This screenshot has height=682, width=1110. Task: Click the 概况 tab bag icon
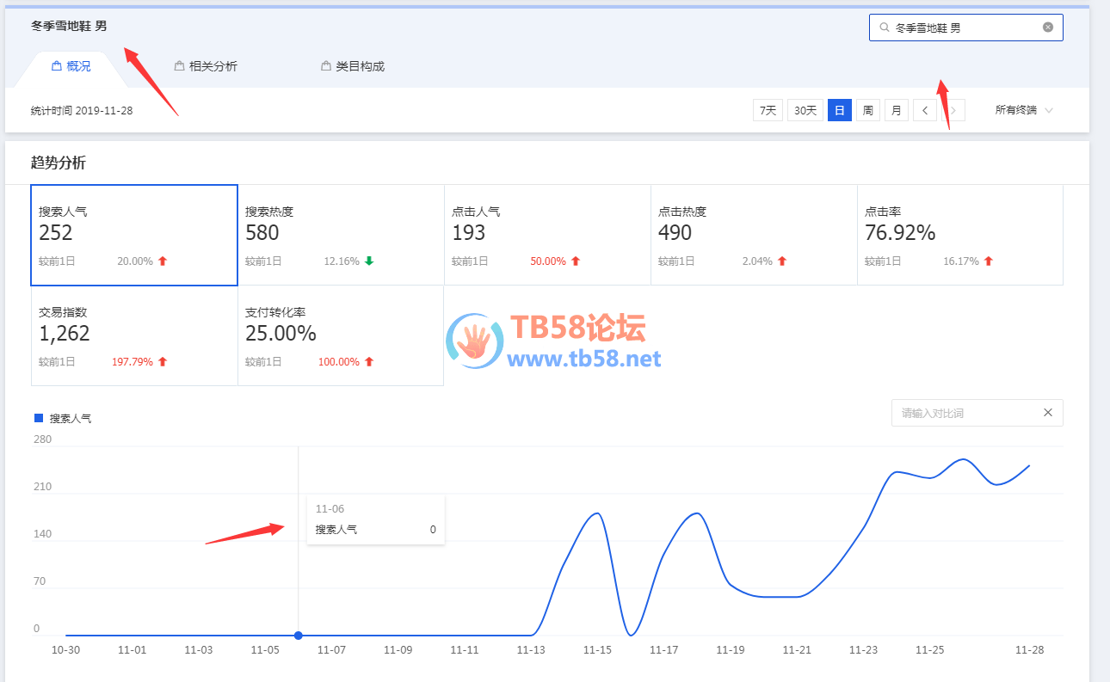pos(57,66)
